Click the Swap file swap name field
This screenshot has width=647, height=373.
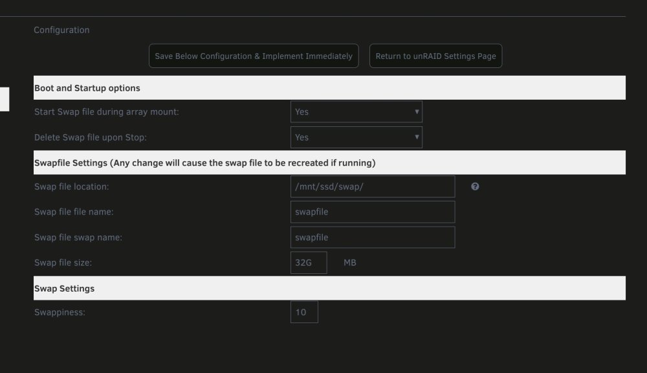(373, 237)
